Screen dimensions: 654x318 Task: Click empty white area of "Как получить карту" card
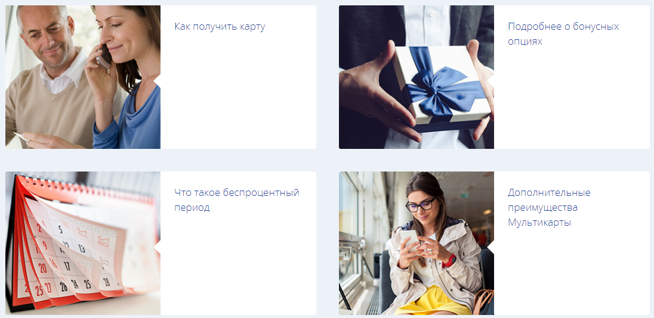coord(238,96)
